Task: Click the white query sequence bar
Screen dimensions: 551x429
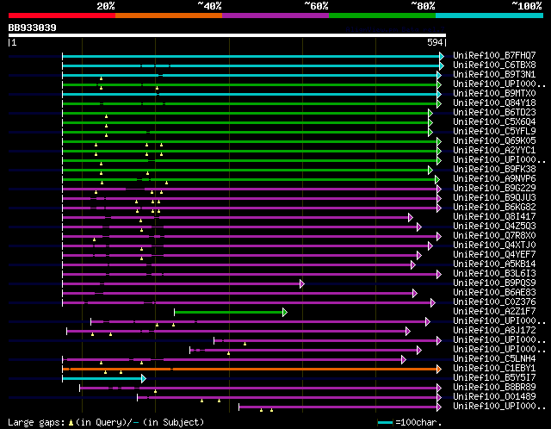Action: pos(227,35)
